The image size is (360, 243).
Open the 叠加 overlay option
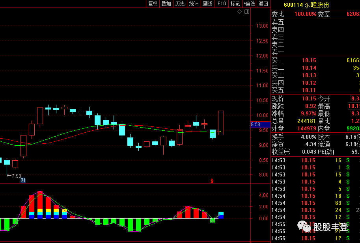[166, 4]
